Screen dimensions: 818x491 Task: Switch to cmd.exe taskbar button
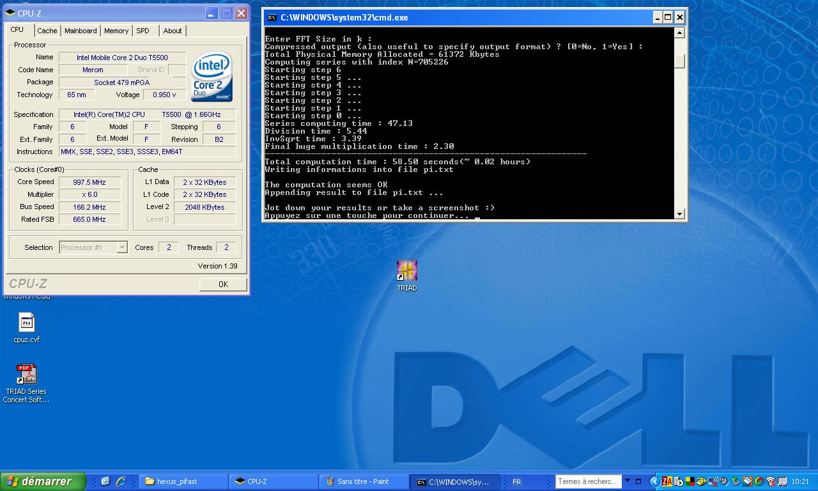click(454, 481)
